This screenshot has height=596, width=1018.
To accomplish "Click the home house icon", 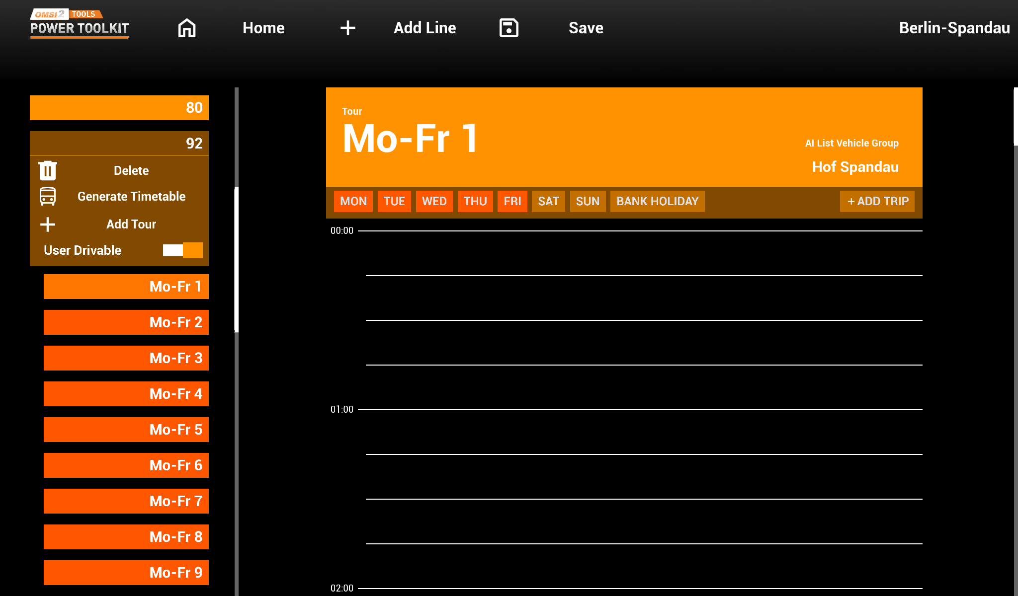I will tap(187, 28).
